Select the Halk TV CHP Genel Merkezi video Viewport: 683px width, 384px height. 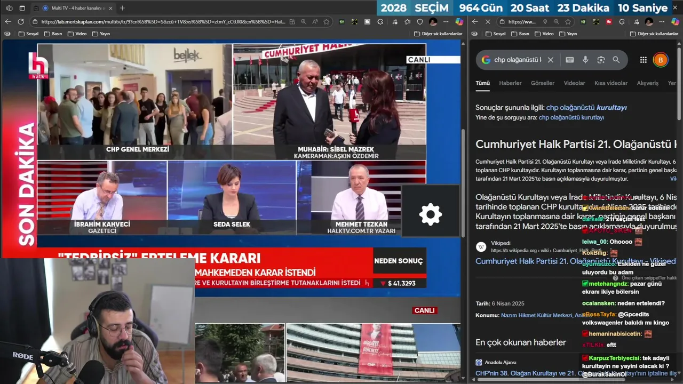click(134, 101)
